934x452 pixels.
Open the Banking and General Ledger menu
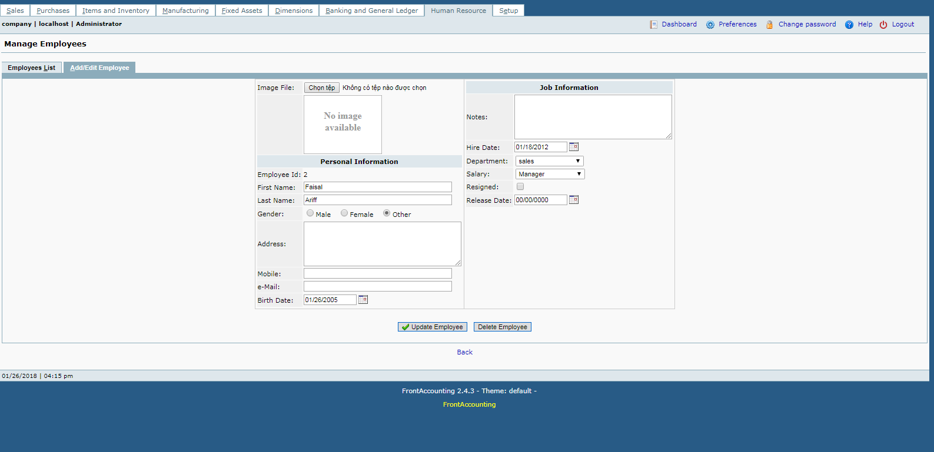click(371, 11)
